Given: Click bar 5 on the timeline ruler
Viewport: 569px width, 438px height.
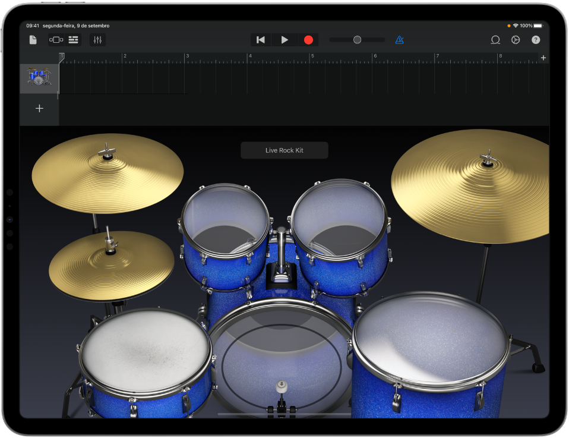Looking at the screenshot, I should [x=312, y=57].
